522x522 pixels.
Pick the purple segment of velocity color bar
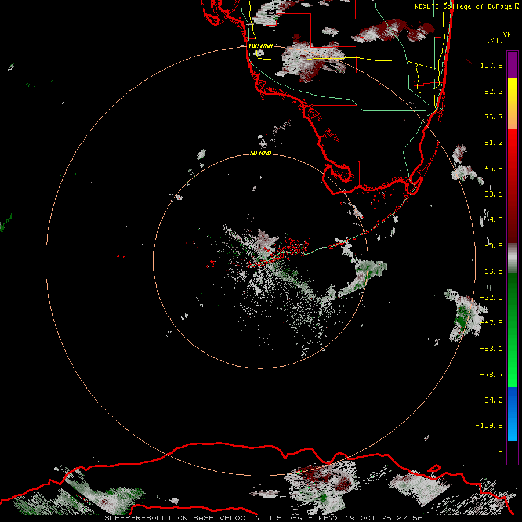point(512,64)
